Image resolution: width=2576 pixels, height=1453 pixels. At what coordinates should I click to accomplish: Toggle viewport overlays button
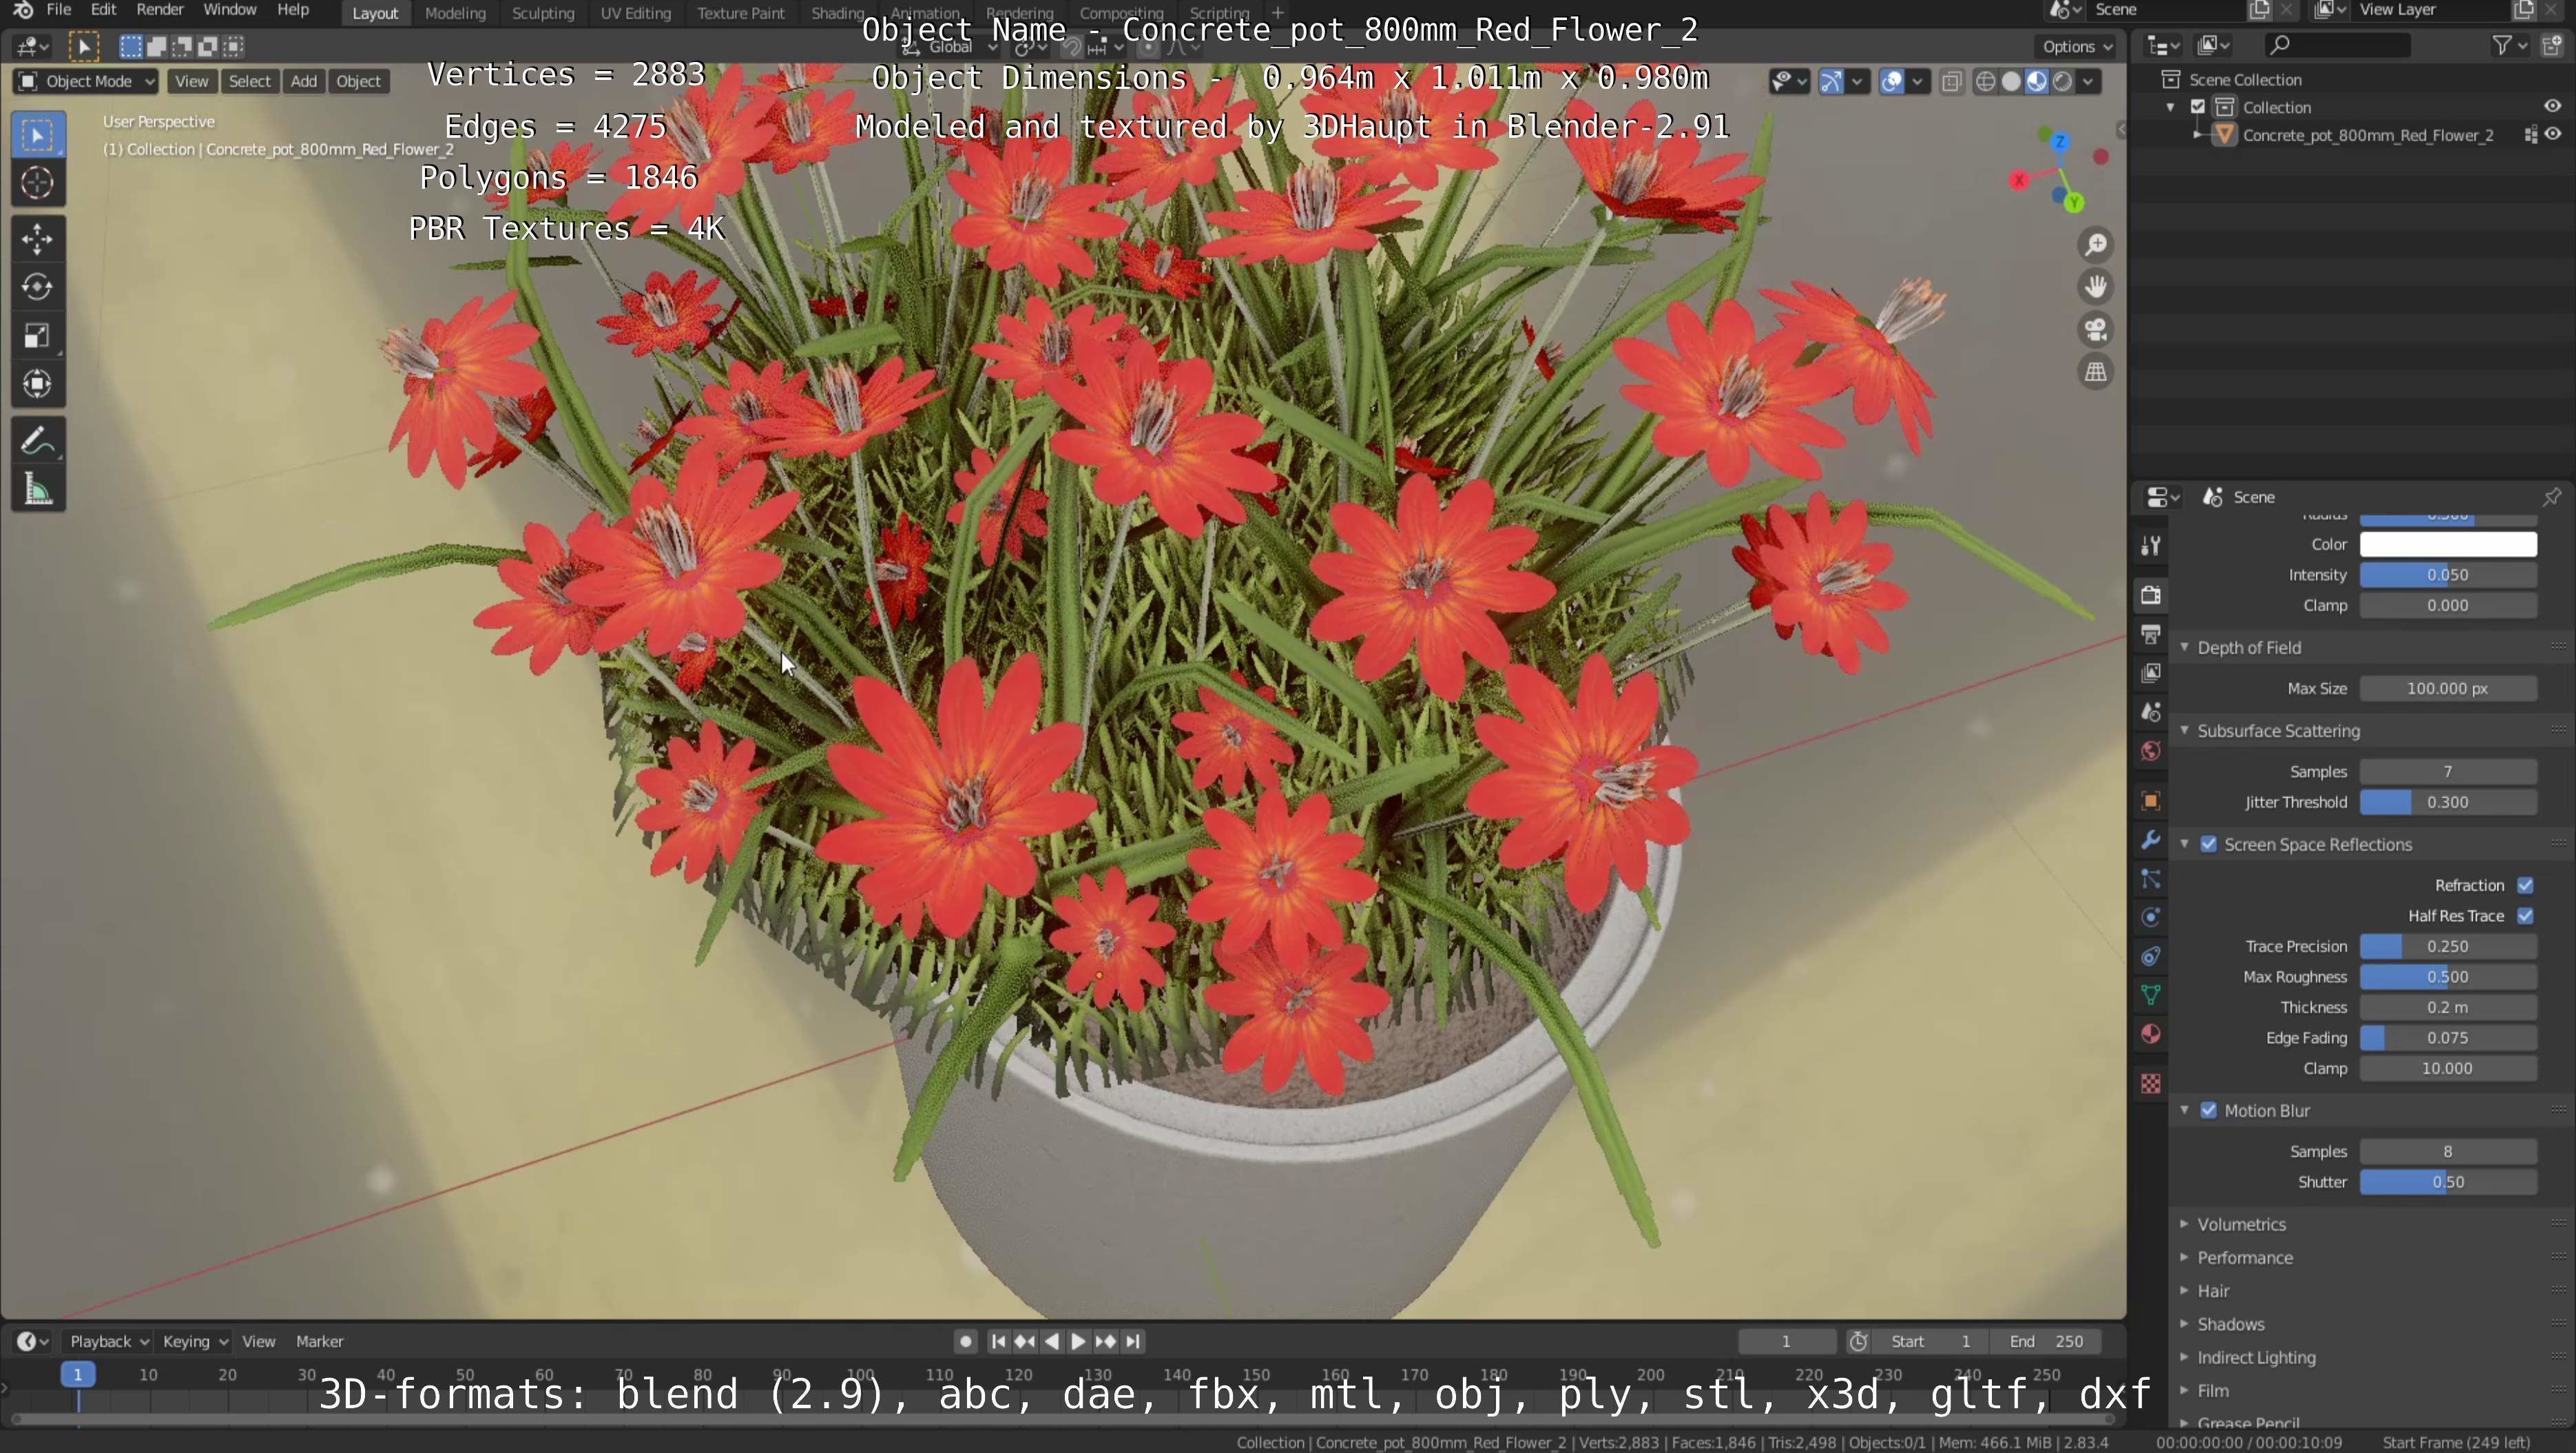[1891, 82]
